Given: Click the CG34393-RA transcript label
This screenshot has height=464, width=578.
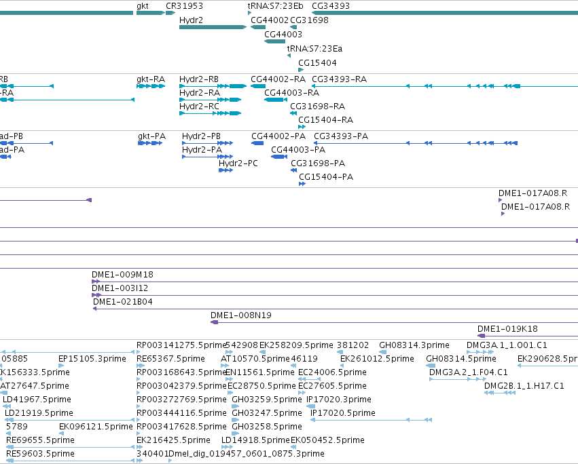Looking at the screenshot, I should click(339, 79).
